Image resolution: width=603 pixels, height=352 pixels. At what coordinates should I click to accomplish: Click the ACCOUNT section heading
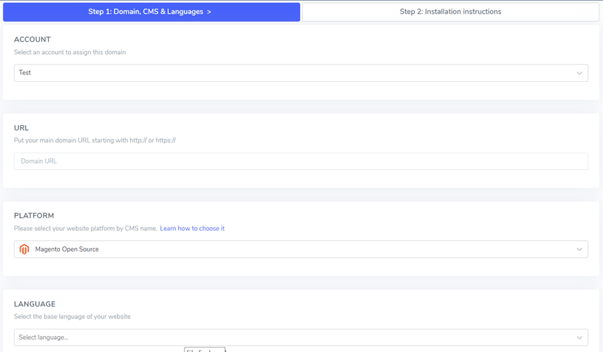click(x=32, y=40)
